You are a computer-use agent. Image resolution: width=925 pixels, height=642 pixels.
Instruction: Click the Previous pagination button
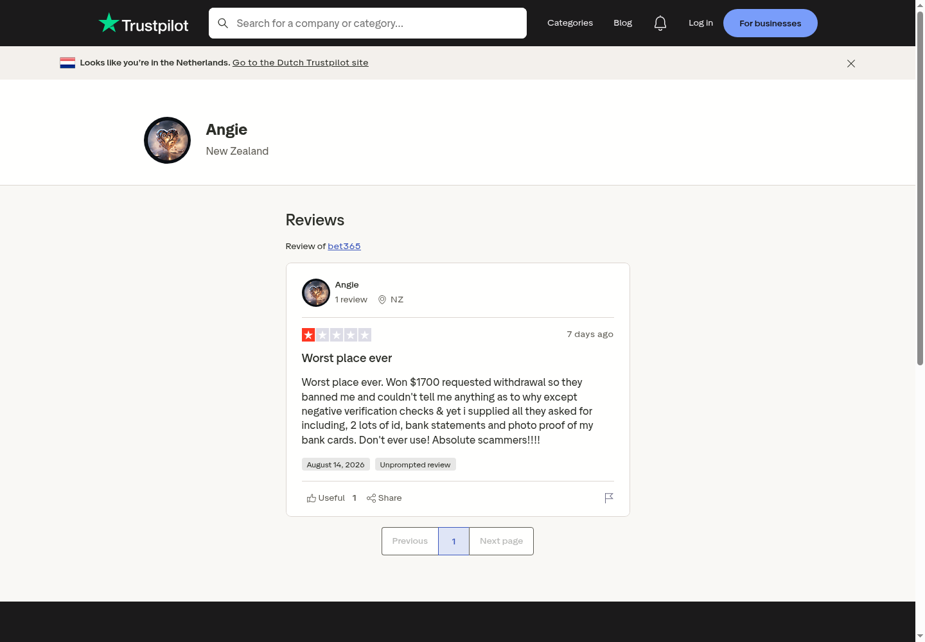(410, 541)
